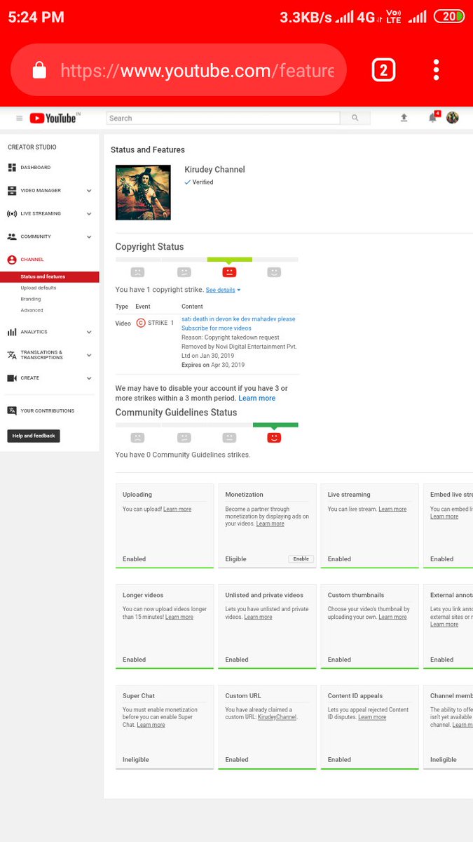This screenshot has width=473, height=842.
Task: Open Upload defaults settings
Action: coord(39,288)
